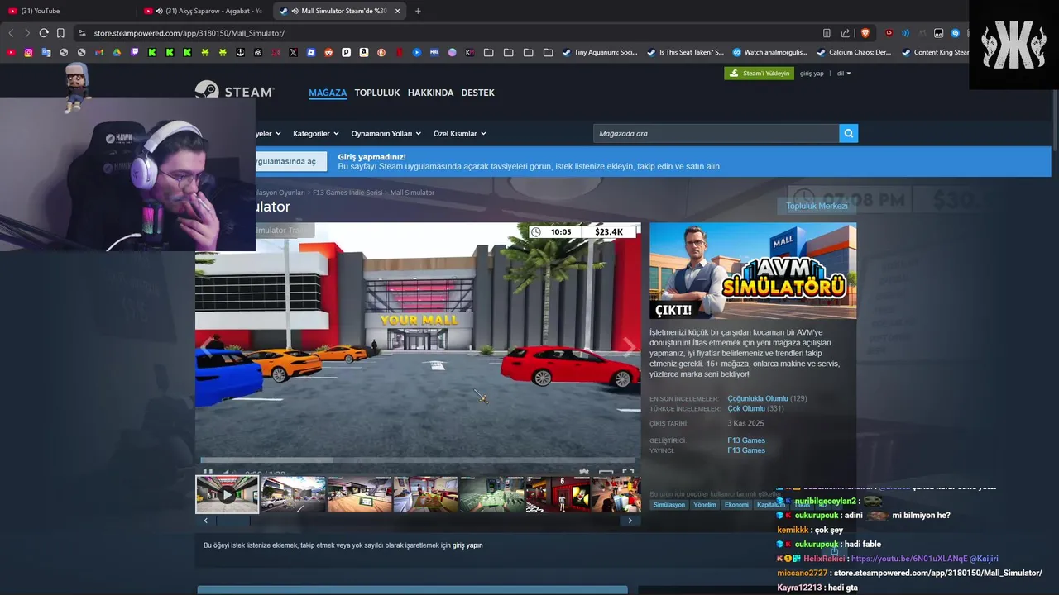
Task: Open the Brave Shields lion icon
Action: [865, 33]
